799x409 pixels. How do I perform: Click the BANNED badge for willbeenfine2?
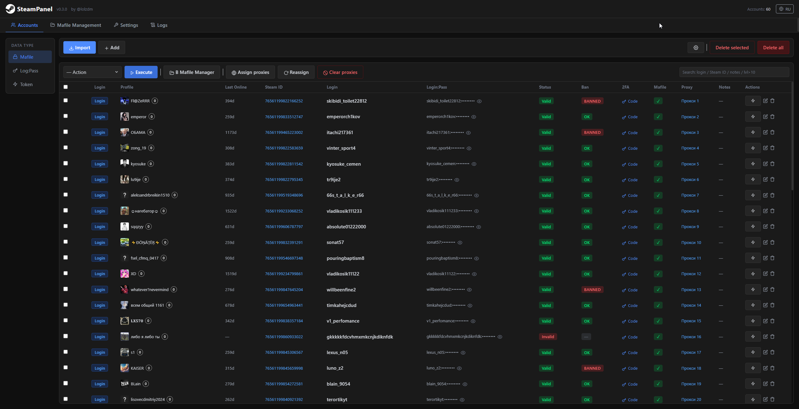(592, 290)
